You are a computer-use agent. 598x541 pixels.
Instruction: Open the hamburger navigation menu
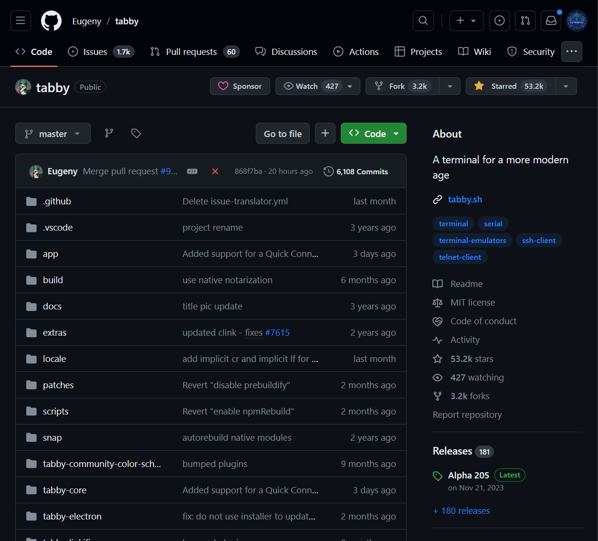coord(21,21)
